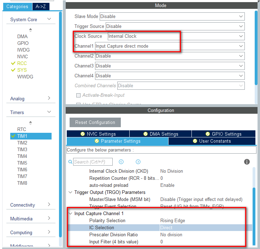Select TIM2 in Timers list
This screenshot has height=249, width=260.
coord(22,143)
